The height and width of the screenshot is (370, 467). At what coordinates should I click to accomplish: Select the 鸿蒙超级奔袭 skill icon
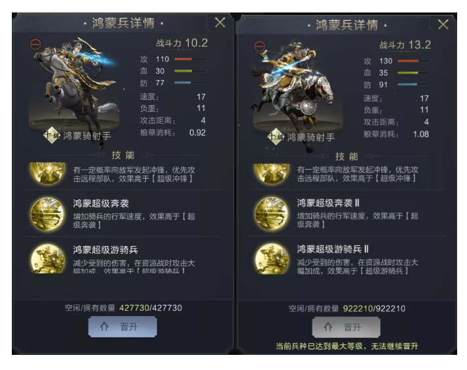pos(47,214)
